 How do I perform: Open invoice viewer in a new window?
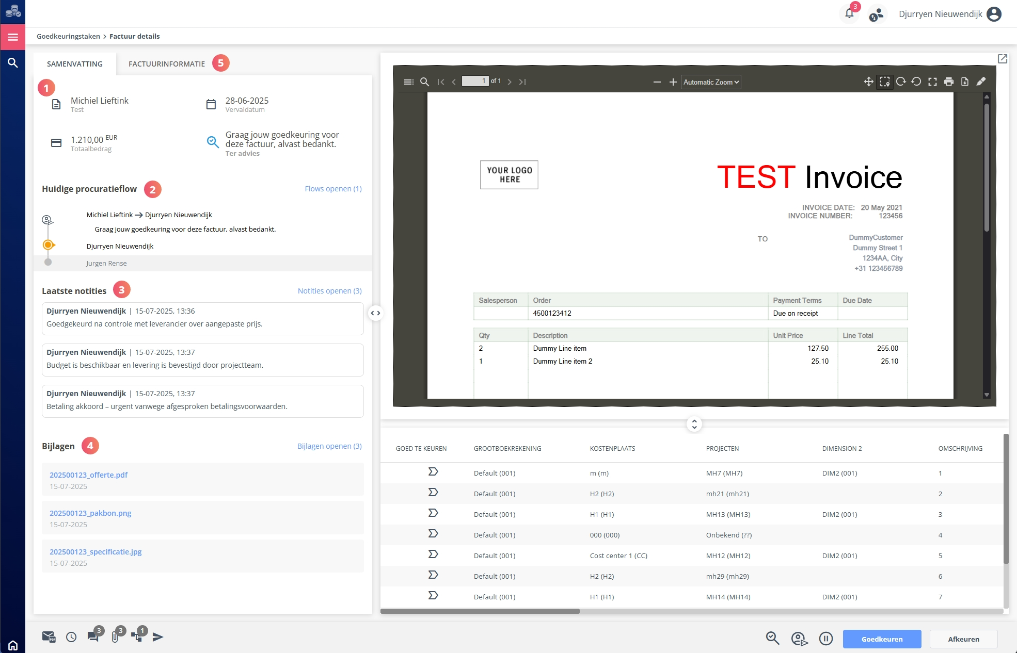pyautogui.click(x=1002, y=59)
